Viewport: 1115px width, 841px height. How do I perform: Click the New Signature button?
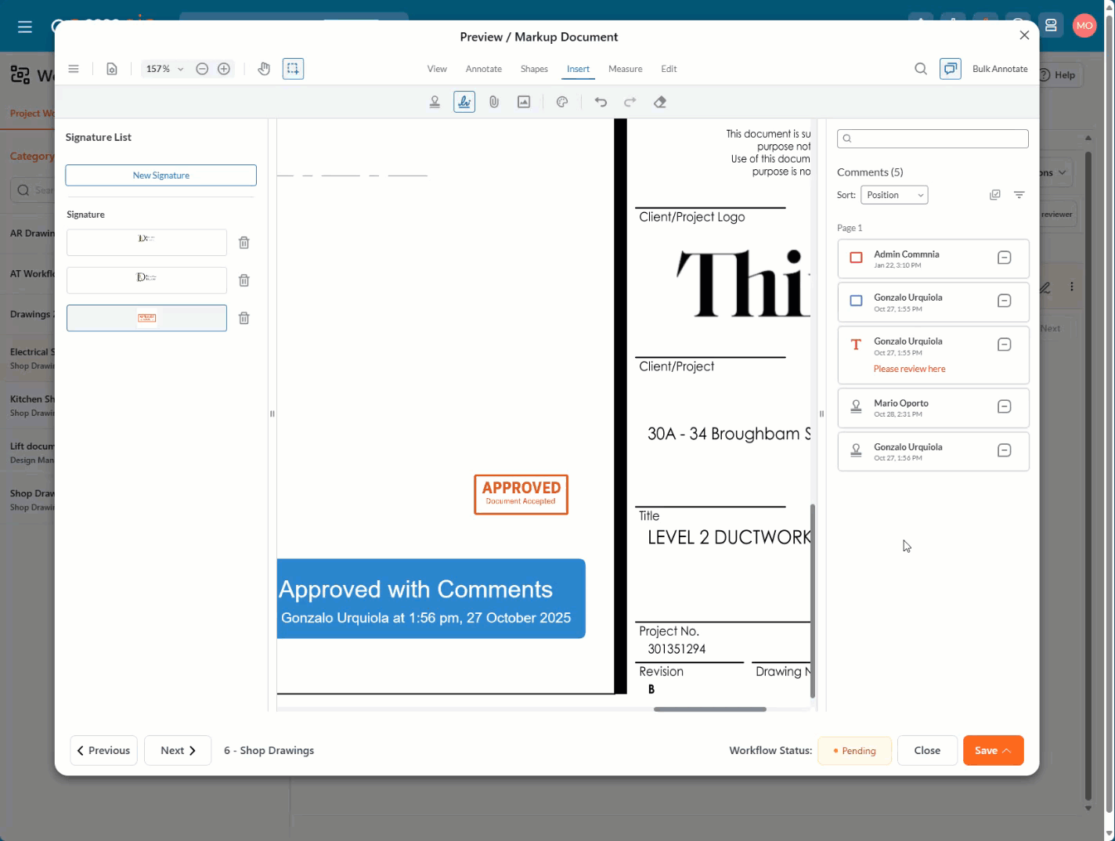tap(161, 175)
